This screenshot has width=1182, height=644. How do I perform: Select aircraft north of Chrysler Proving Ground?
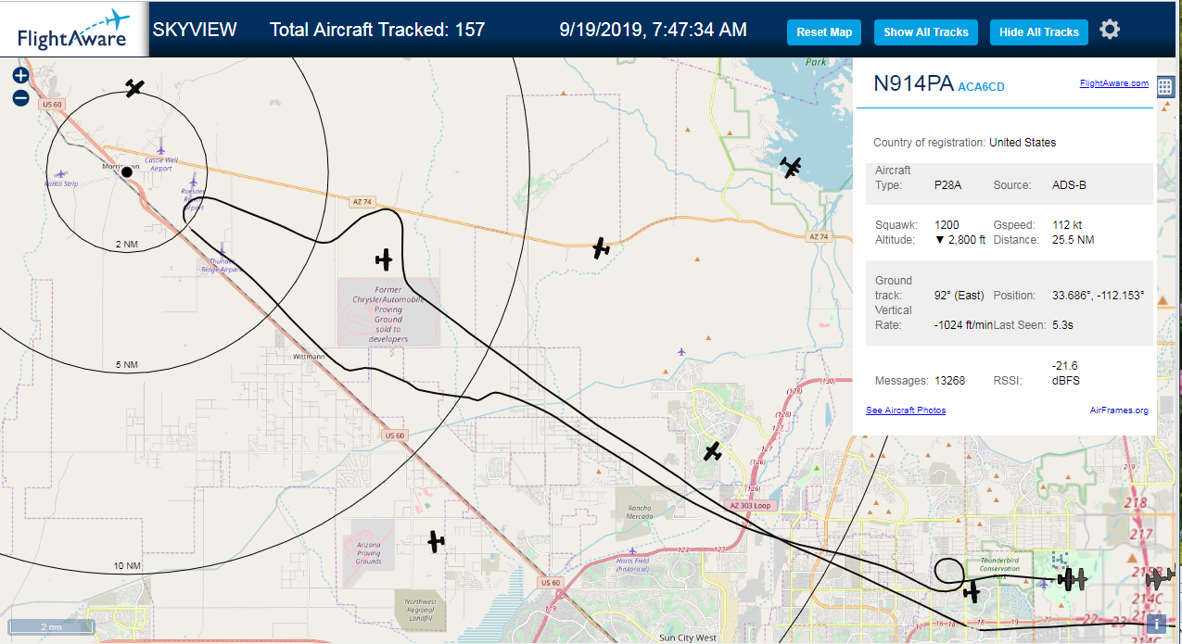point(385,259)
